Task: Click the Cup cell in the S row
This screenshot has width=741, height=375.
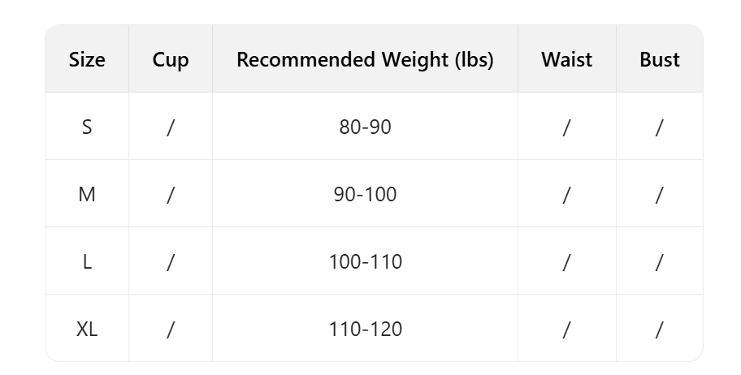Action: click(x=171, y=127)
